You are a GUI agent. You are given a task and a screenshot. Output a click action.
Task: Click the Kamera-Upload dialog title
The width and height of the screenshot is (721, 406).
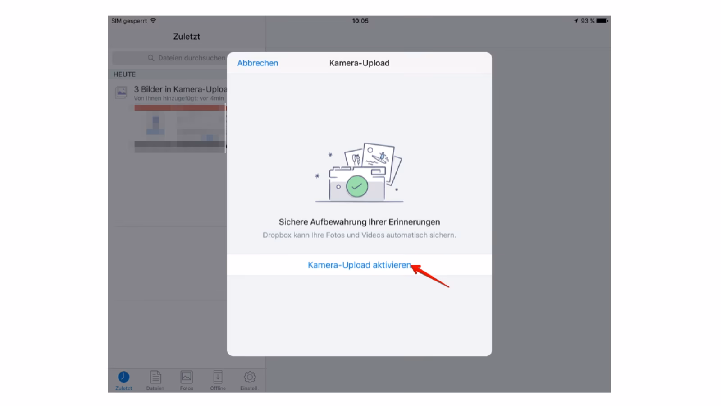pyautogui.click(x=359, y=63)
